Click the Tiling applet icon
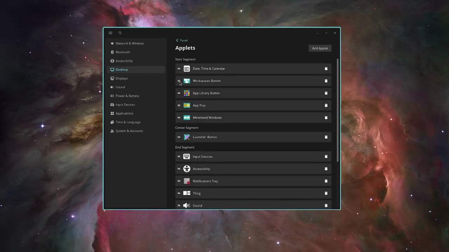The height and width of the screenshot is (252, 449). point(187,193)
